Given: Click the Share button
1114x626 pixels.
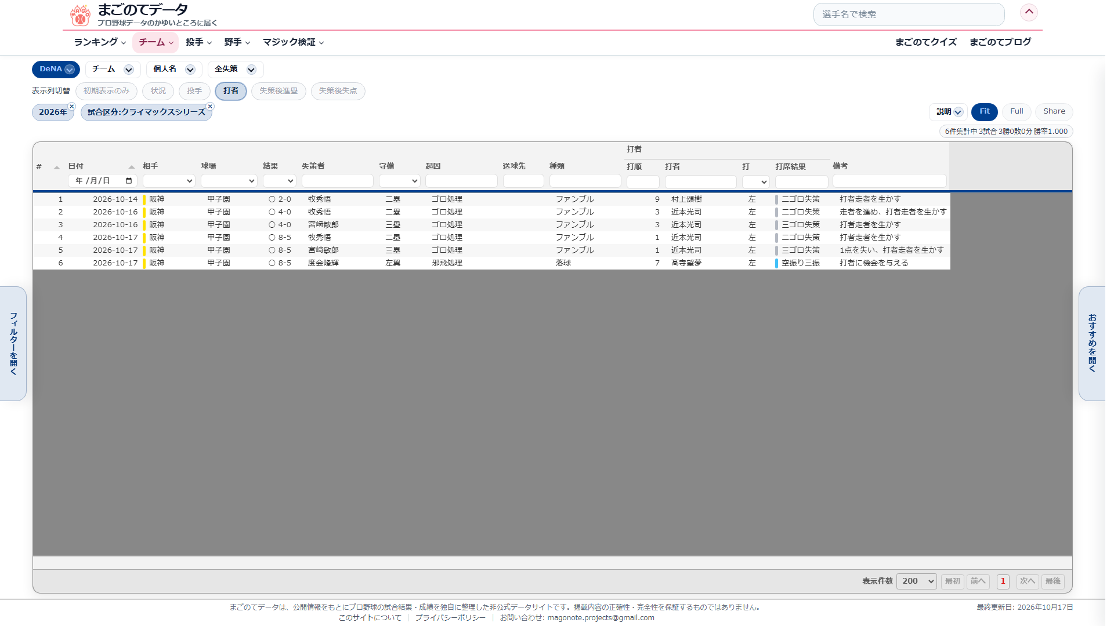Looking at the screenshot, I should pyautogui.click(x=1054, y=111).
